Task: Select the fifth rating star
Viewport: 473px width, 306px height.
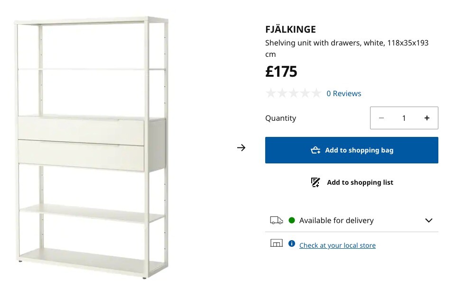Action: (316, 93)
